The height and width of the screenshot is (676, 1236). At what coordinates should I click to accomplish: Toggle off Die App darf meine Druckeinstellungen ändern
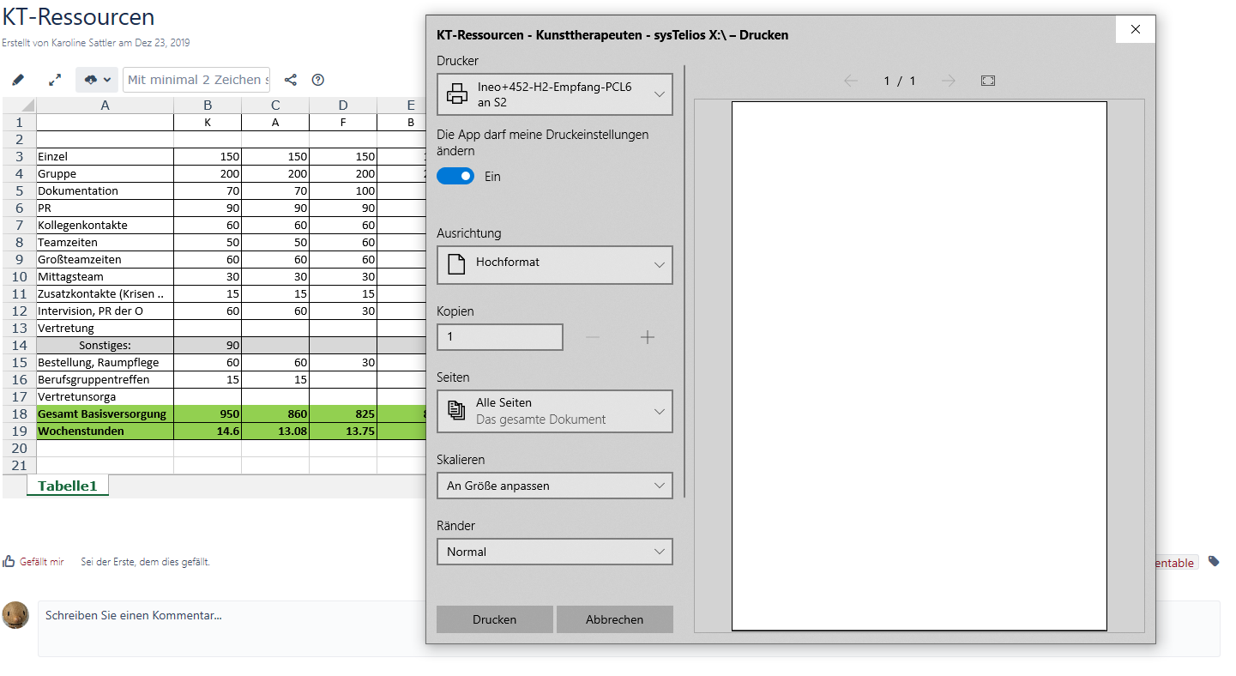click(455, 175)
